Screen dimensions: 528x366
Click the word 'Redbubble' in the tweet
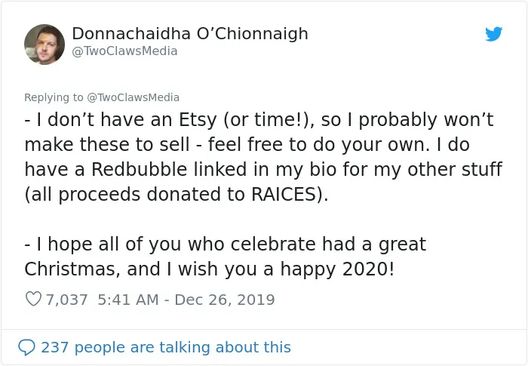(139, 169)
